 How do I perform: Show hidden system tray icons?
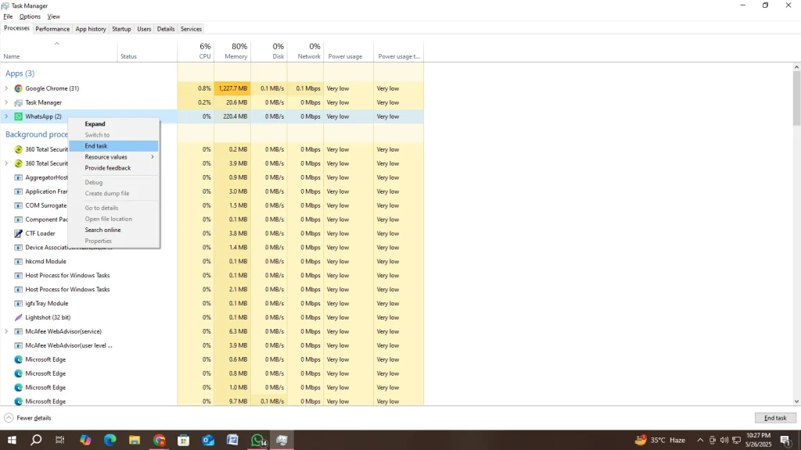tap(700, 440)
